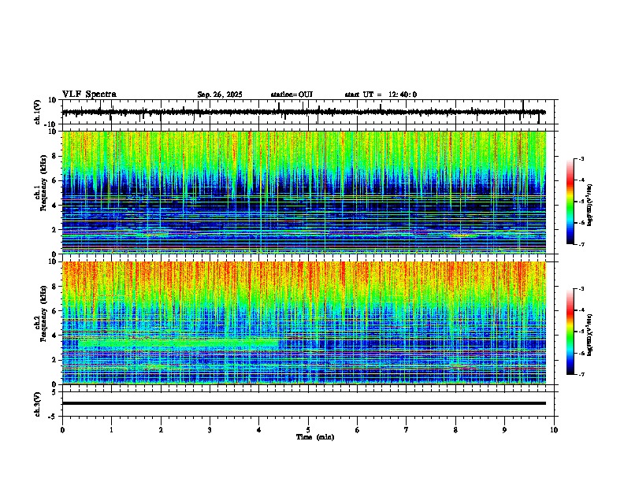Click the "-3" label on ch.1 color scale
The height and width of the screenshot is (482, 624).
click(x=581, y=158)
